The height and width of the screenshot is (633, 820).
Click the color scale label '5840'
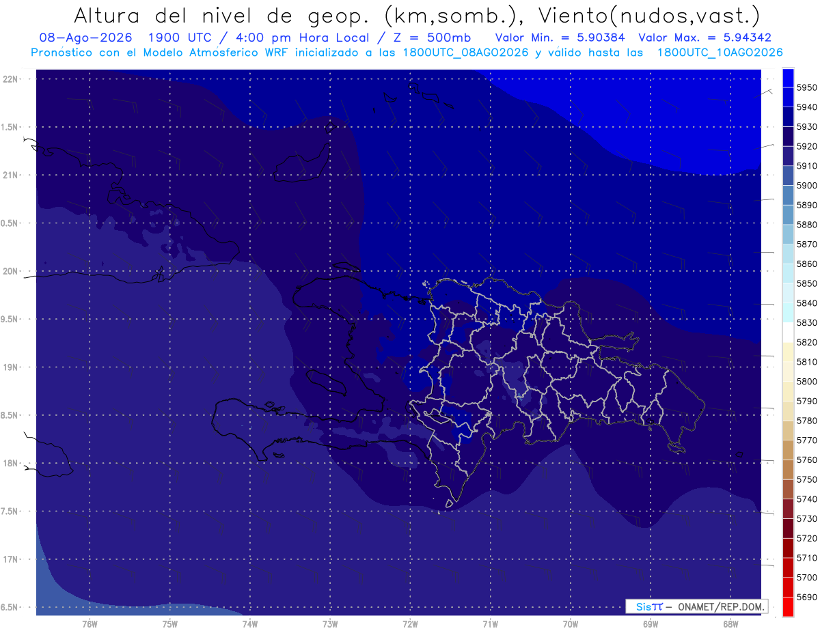click(807, 303)
